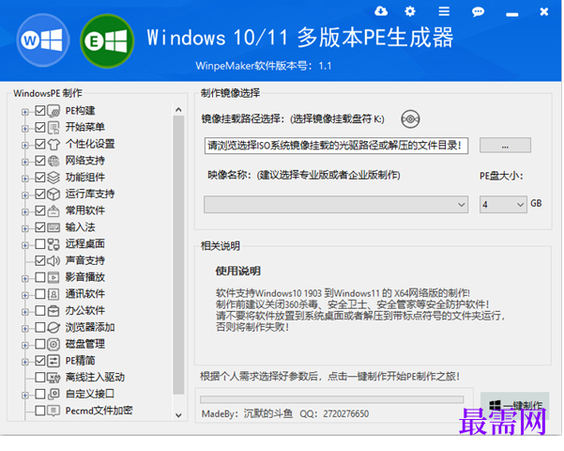
Task: Click the globe icon for 网络支持
Action: (53, 161)
